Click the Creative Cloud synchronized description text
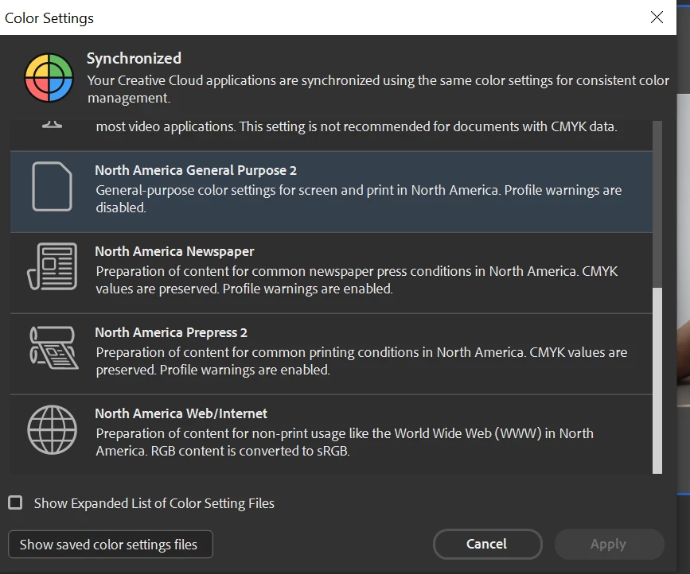 [378, 89]
